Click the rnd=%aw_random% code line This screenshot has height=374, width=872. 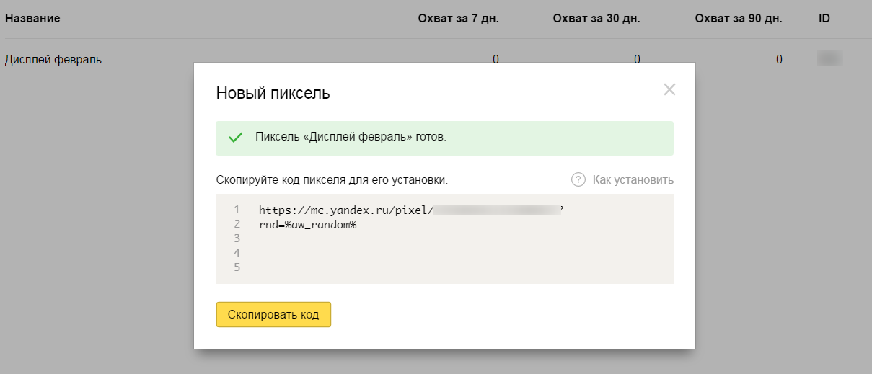tap(308, 225)
